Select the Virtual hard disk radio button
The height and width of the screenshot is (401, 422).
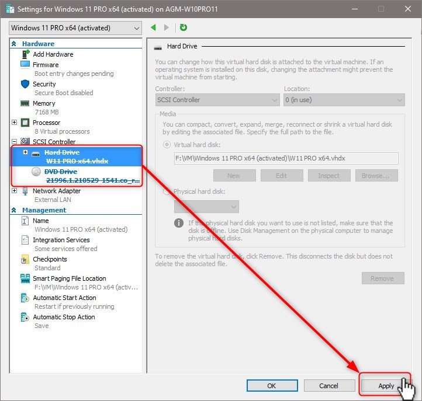(167, 145)
